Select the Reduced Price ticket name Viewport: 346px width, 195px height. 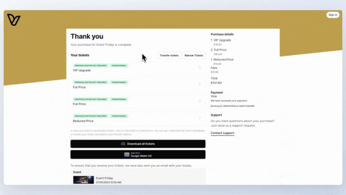point(83,121)
